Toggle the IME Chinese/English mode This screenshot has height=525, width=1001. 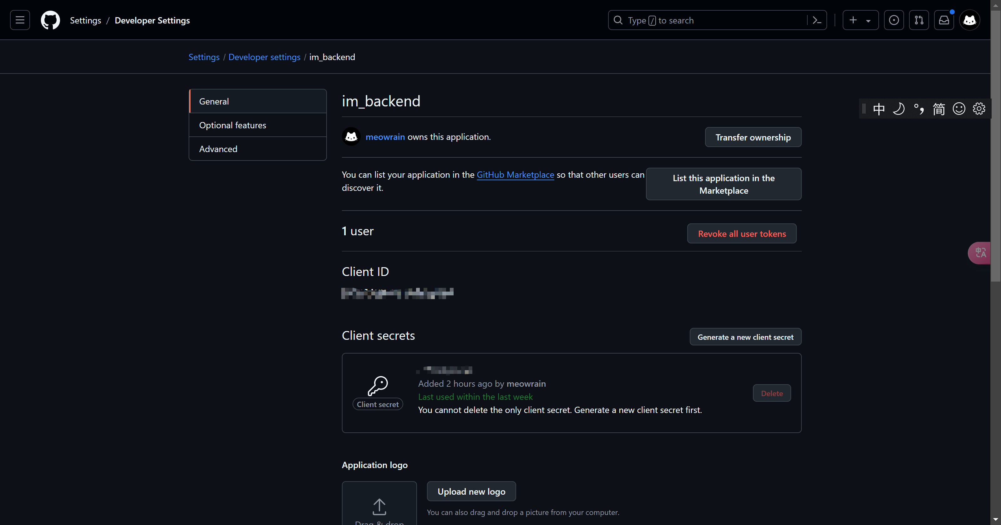[879, 109]
